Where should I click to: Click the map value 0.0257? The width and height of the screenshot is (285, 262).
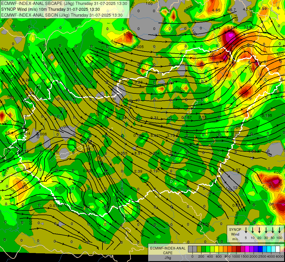click(x=89, y=171)
